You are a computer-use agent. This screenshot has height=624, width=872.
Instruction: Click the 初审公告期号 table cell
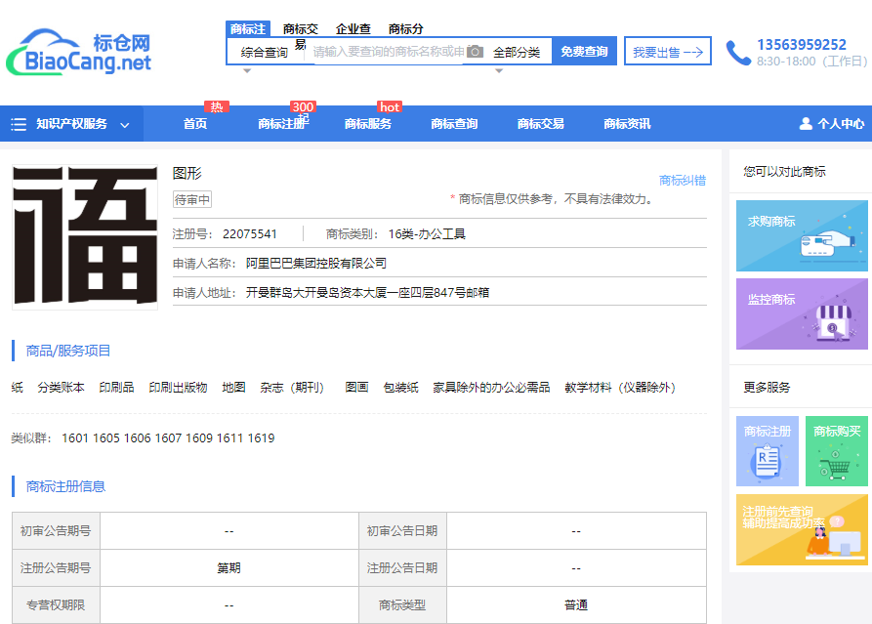coord(56,531)
